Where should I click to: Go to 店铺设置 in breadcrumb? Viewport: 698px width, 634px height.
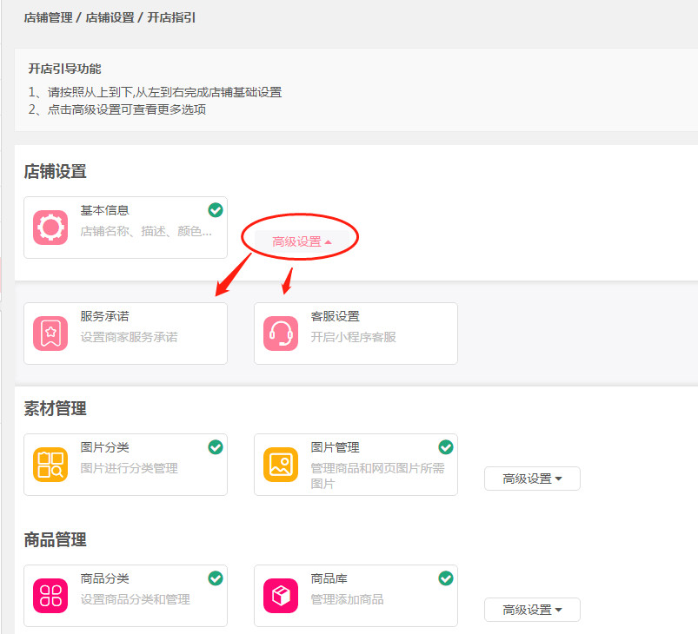(110, 17)
